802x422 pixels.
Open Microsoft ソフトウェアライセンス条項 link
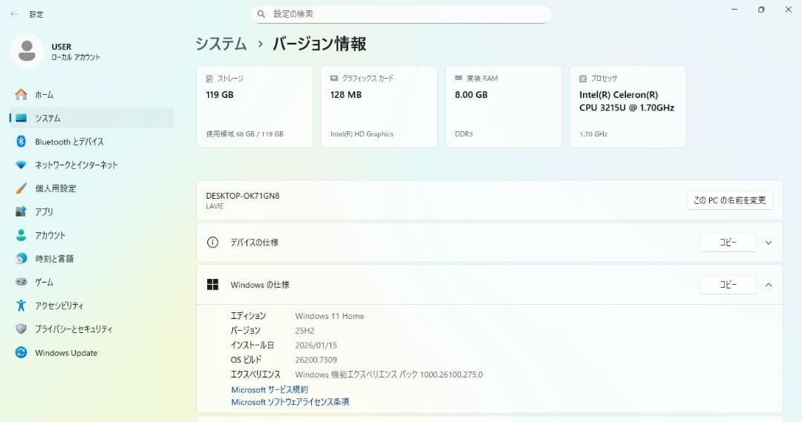(290, 402)
